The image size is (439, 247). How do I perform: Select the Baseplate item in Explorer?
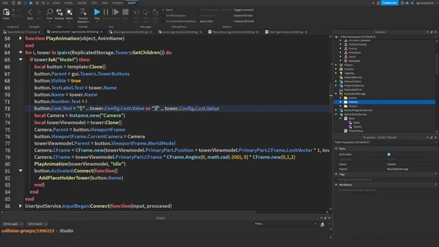pos(355,61)
